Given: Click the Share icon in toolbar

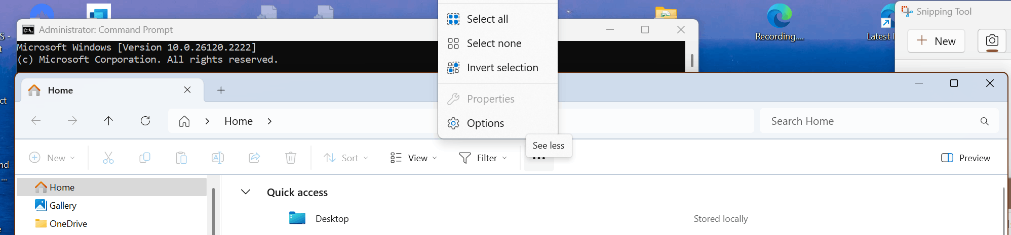Looking at the screenshot, I should click(254, 158).
